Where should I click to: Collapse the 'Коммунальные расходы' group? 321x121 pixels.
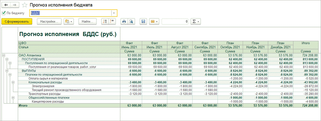[x=13, y=82]
